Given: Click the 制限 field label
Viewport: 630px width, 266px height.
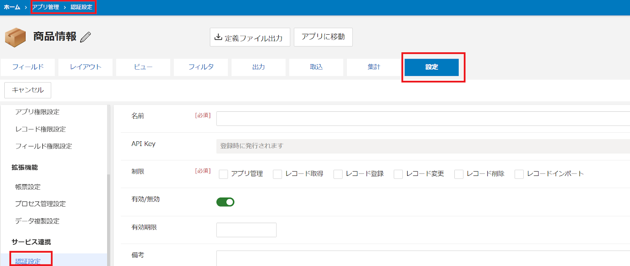Looking at the screenshot, I should tap(138, 172).
